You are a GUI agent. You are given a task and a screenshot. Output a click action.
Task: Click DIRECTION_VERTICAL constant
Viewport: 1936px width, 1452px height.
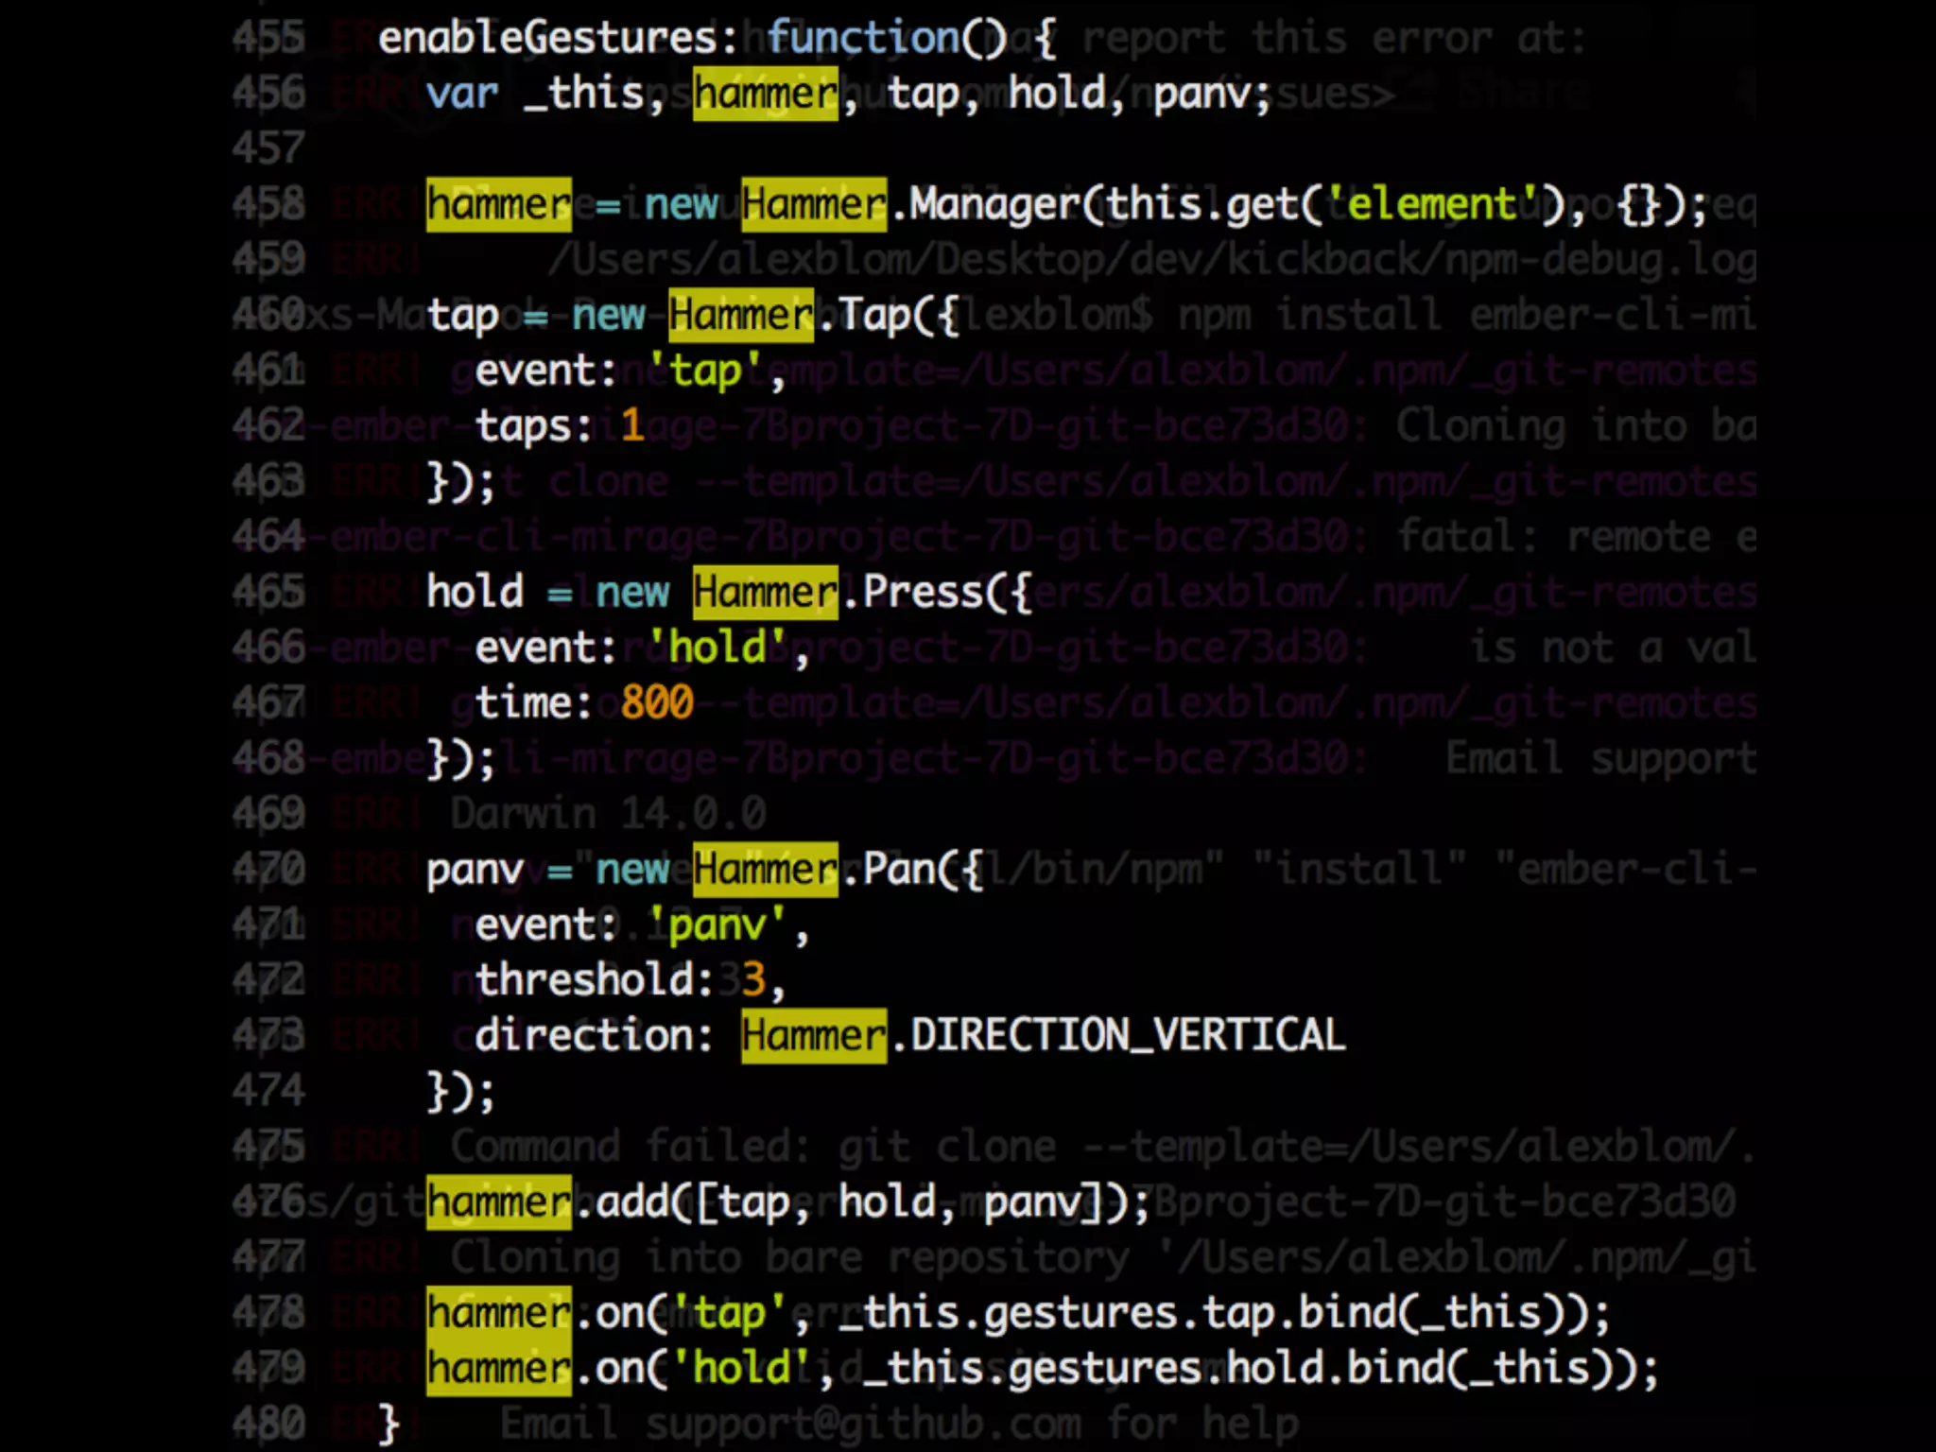(1128, 1035)
